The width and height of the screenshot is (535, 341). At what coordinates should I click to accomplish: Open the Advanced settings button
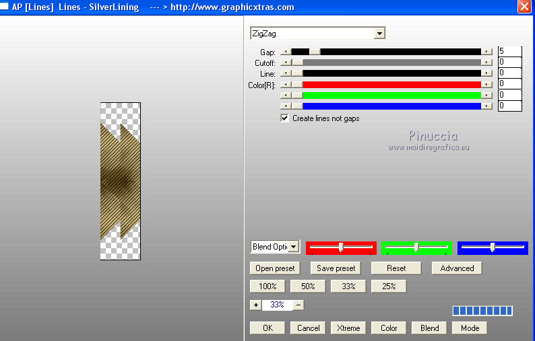click(x=457, y=268)
